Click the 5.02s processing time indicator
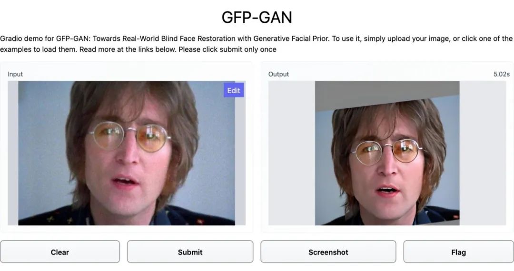This screenshot has height=271, width=514. pyautogui.click(x=502, y=74)
